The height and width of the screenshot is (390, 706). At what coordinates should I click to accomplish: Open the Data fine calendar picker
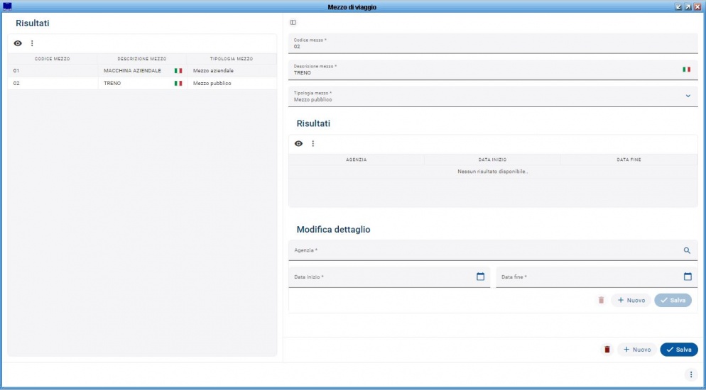point(688,277)
